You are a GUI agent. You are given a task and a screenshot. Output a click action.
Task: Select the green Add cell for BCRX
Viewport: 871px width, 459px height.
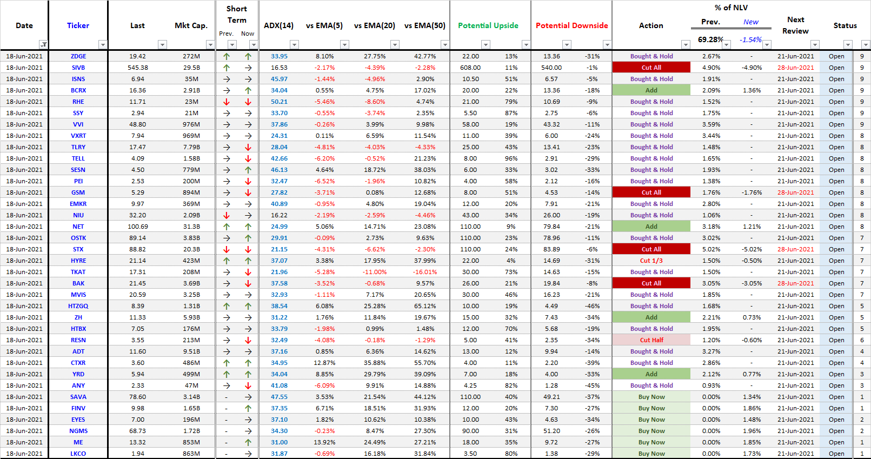(651, 90)
